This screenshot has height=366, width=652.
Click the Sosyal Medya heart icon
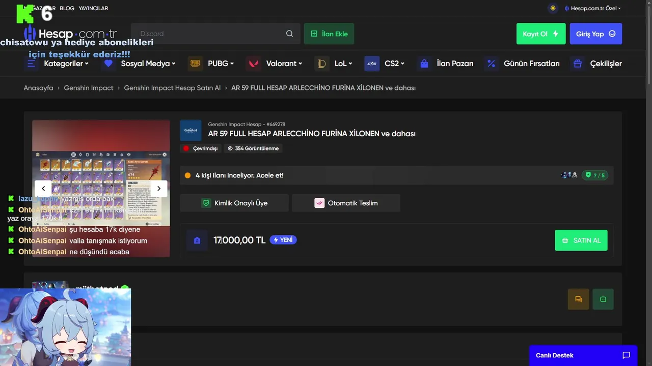click(x=108, y=64)
